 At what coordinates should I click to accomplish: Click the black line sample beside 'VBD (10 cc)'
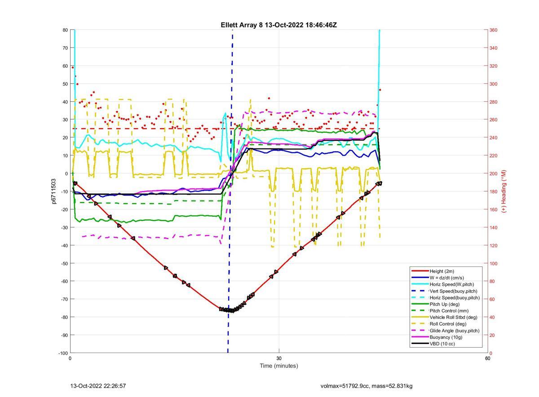coord(420,344)
